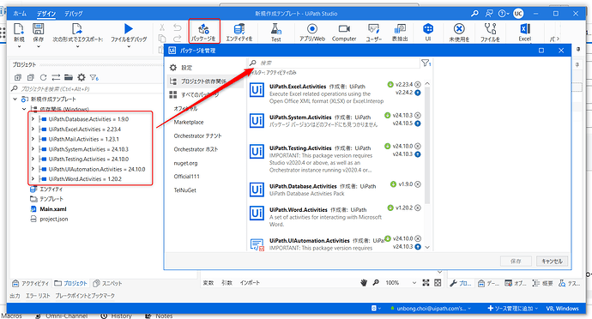The image size is (592, 319).
Task: Click ソース管理に追加 in status bar
Action: click(513, 309)
